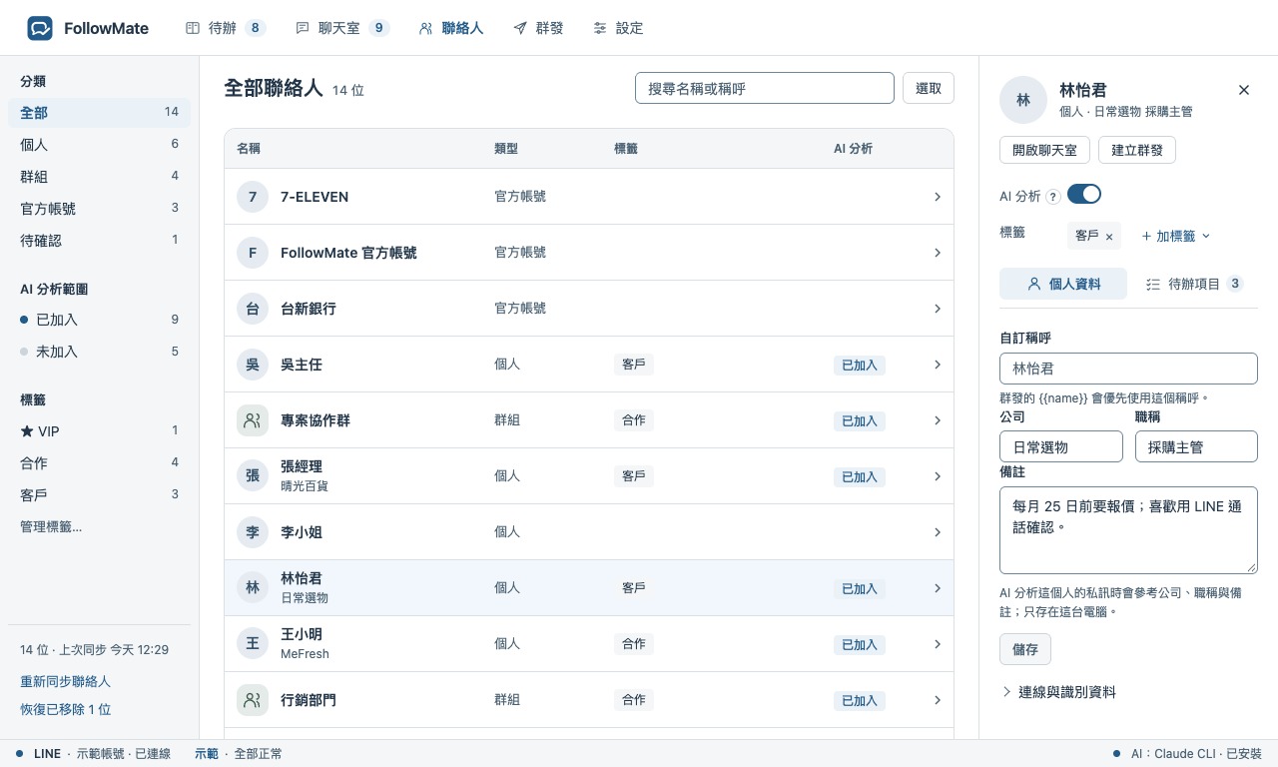Click the 選取 button
The image size is (1278, 767).
click(x=929, y=88)
